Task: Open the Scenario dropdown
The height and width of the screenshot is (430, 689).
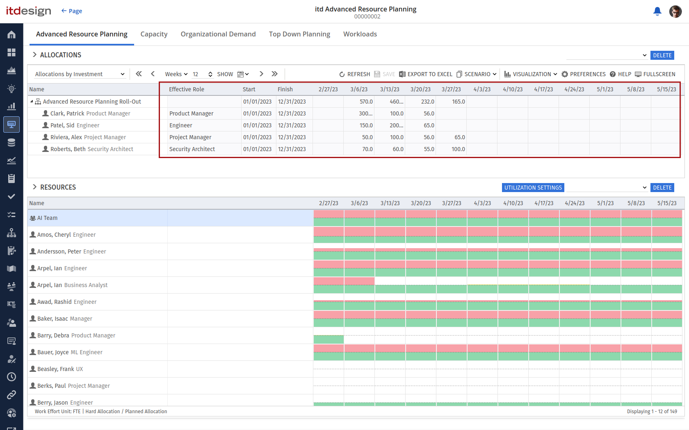Action: [477, 74]
